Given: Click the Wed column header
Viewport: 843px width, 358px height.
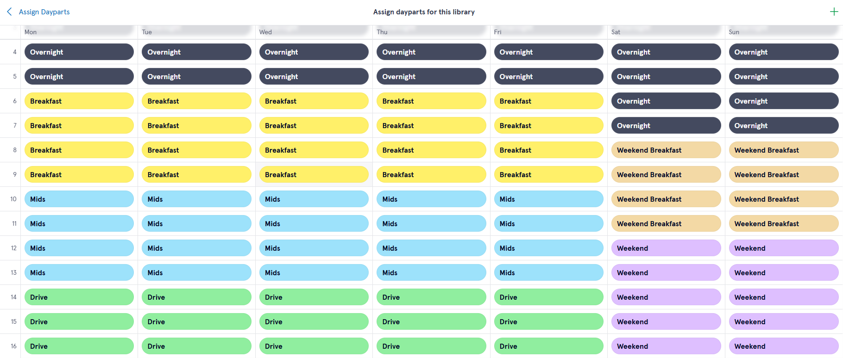Looking at the screenshot, I should [x=265, y=32].
